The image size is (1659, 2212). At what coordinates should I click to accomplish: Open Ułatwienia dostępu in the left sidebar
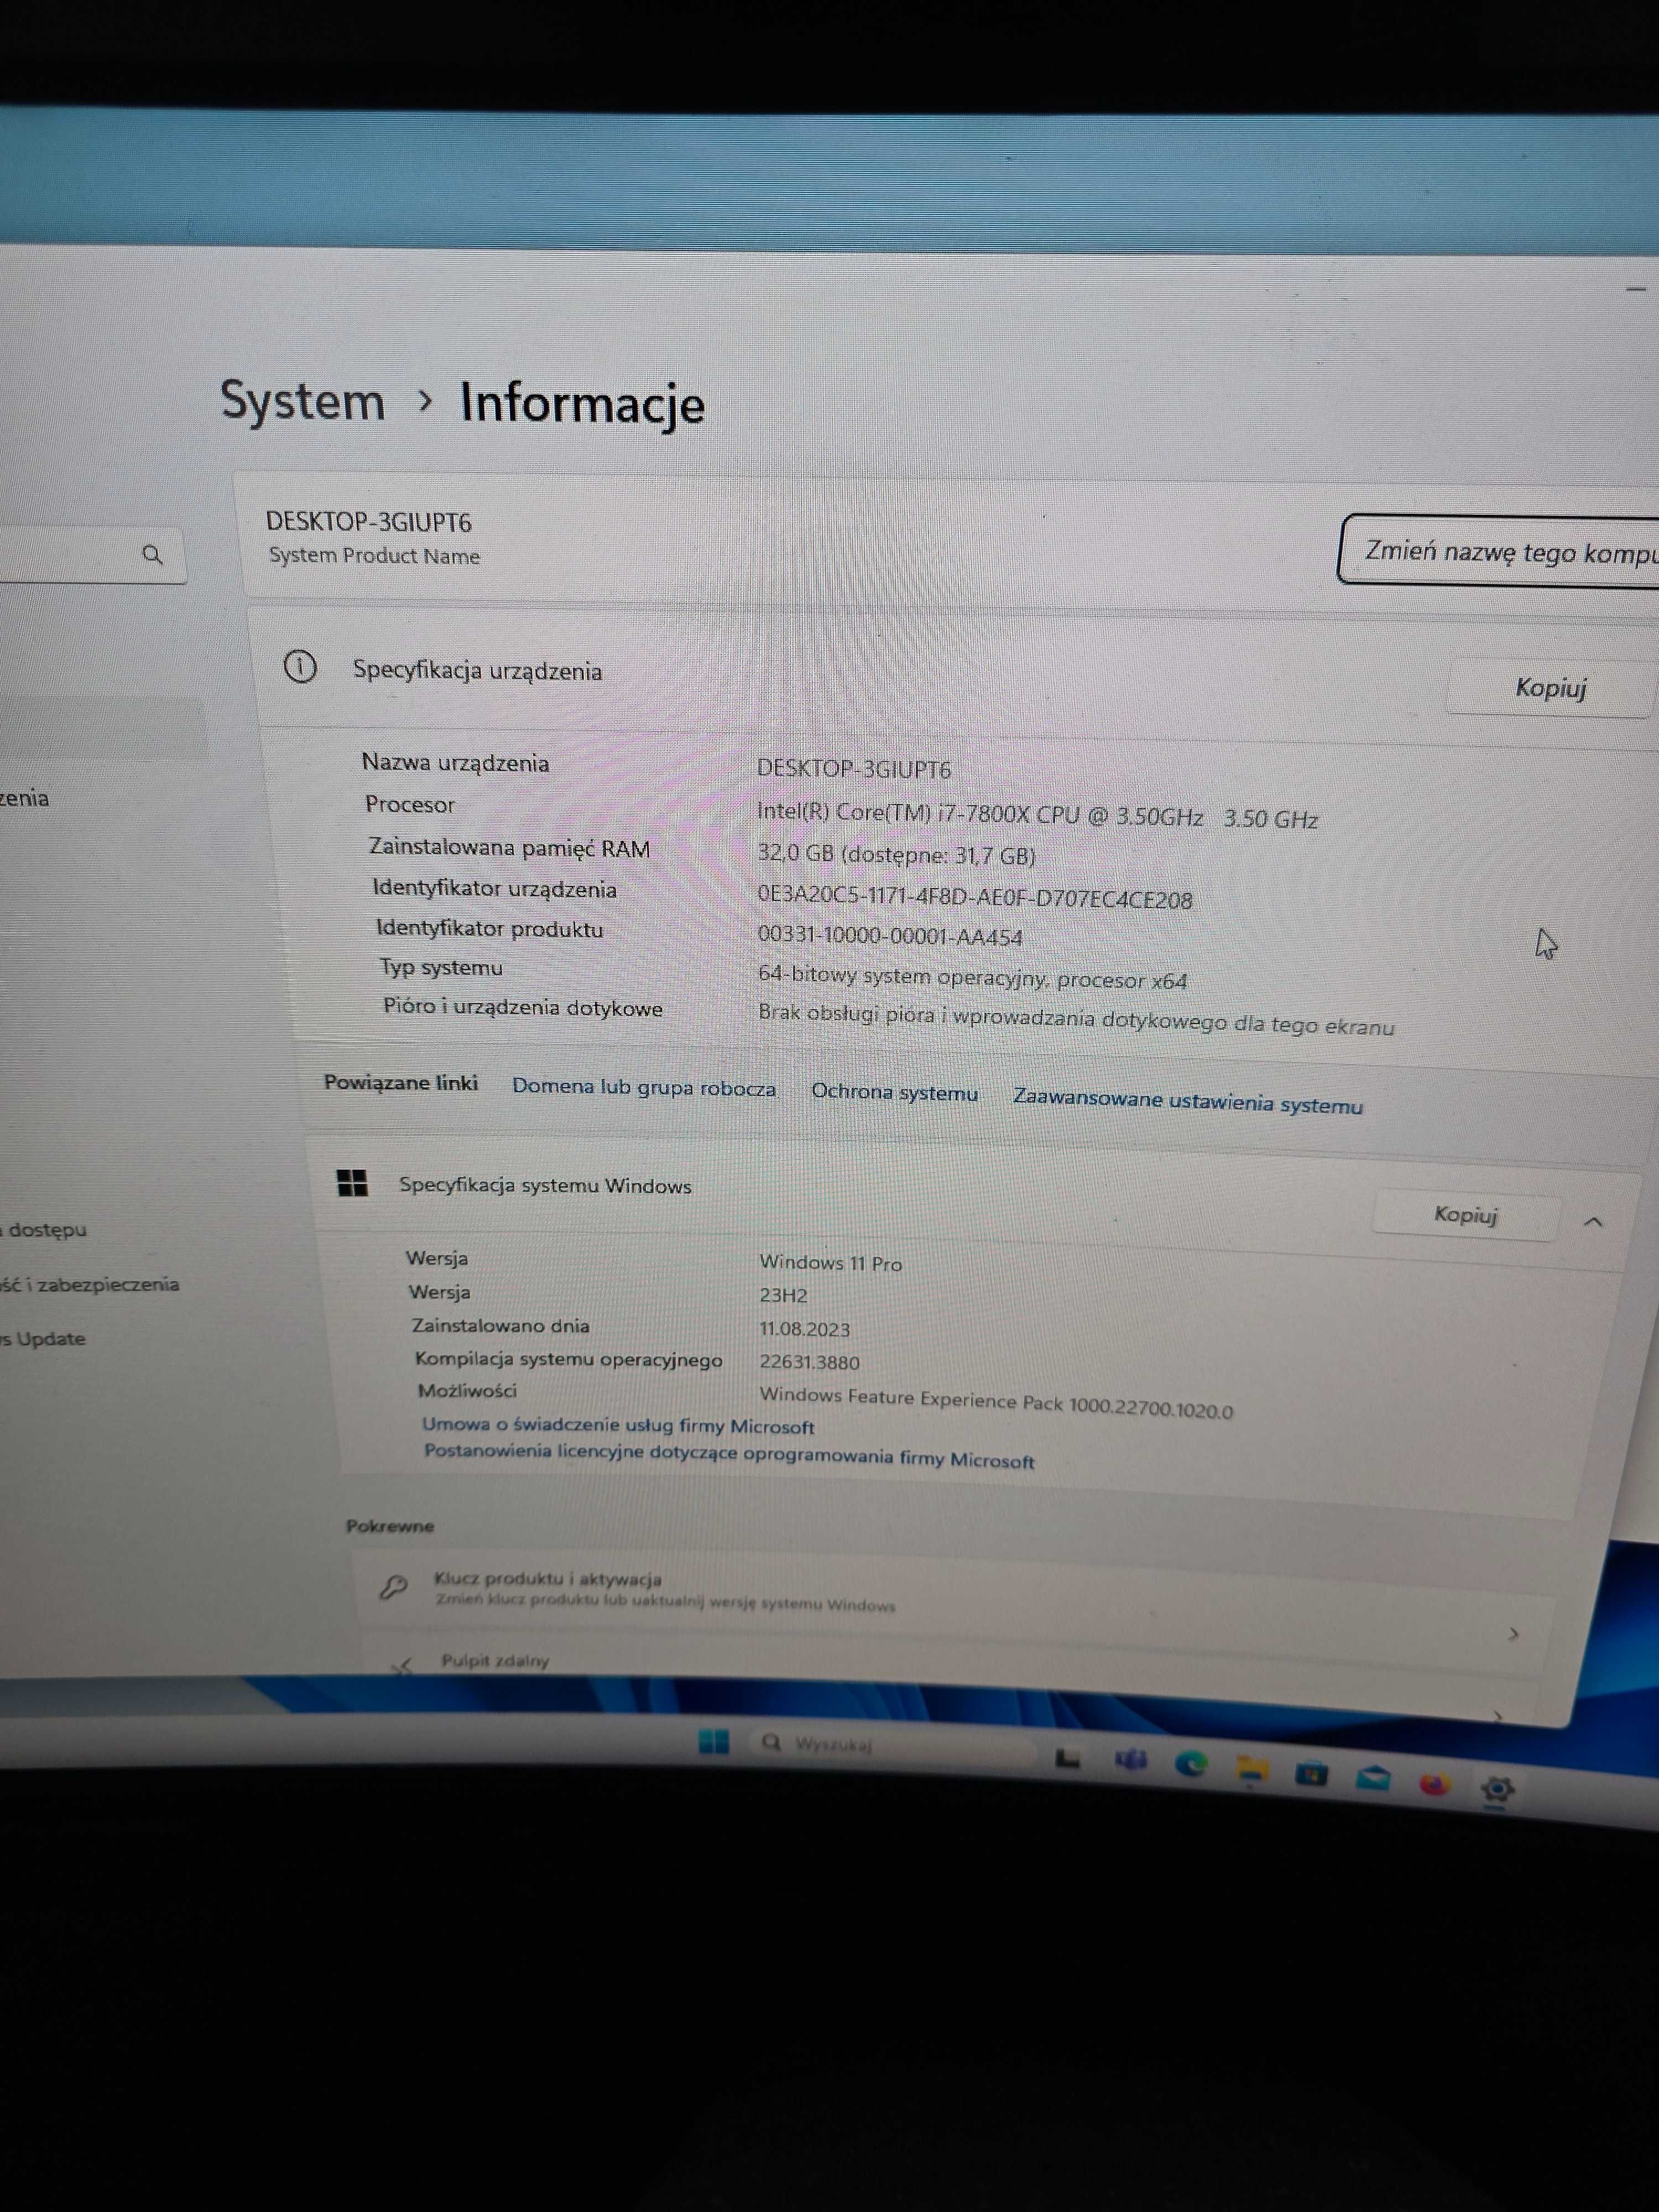[x=44, y=1229]
